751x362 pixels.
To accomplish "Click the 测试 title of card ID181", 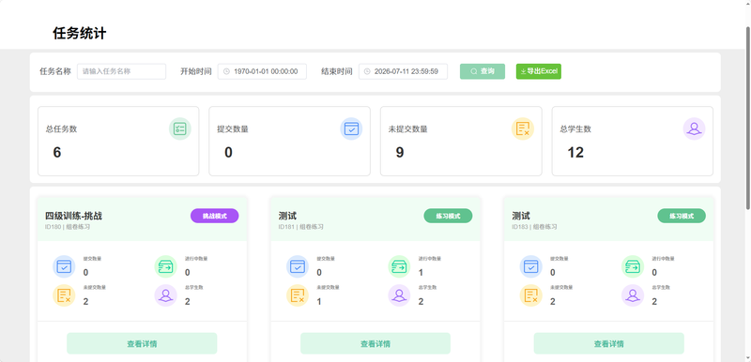I will pyautogui.click(x=287, y=216).
